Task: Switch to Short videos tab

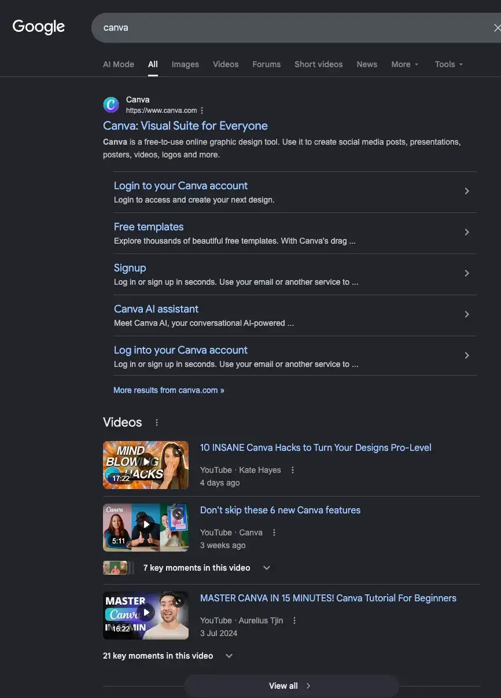Action: pos(319,64)
